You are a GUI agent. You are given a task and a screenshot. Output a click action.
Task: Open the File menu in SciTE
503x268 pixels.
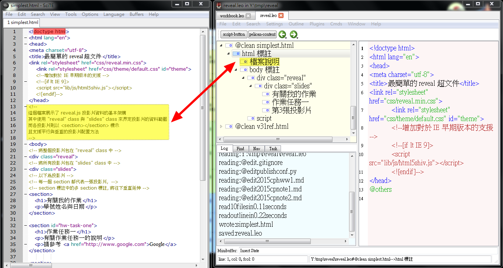click(x=9, y=14)
